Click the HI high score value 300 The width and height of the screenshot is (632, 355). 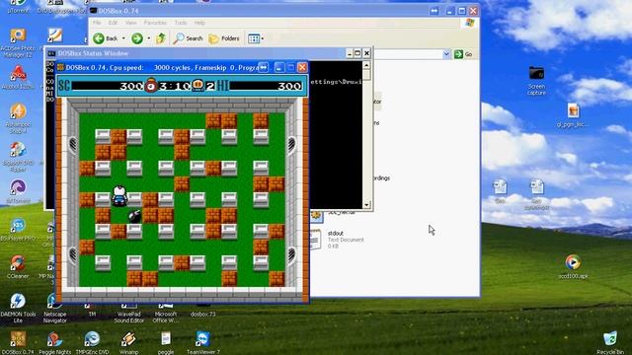coord(289,86)
